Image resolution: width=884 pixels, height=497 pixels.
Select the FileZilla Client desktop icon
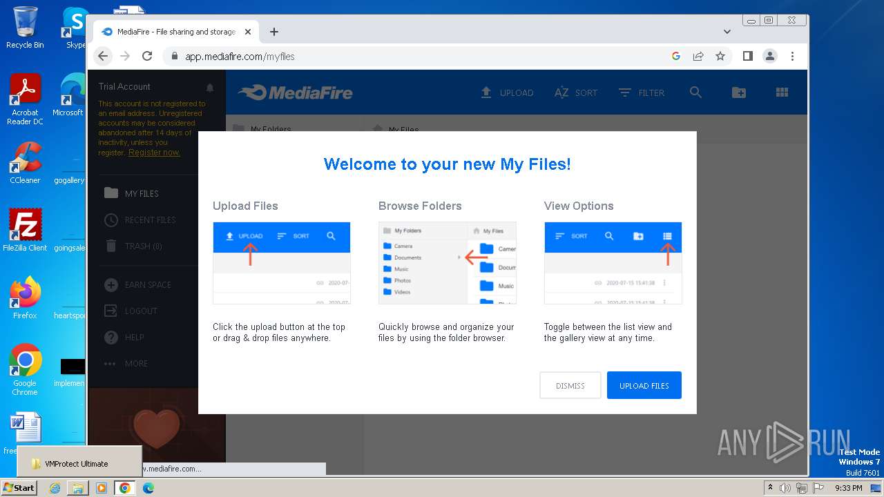(x=25, y=231)
